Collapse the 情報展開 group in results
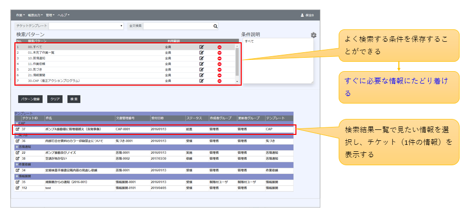471x219 pixels. pos(16,177)
